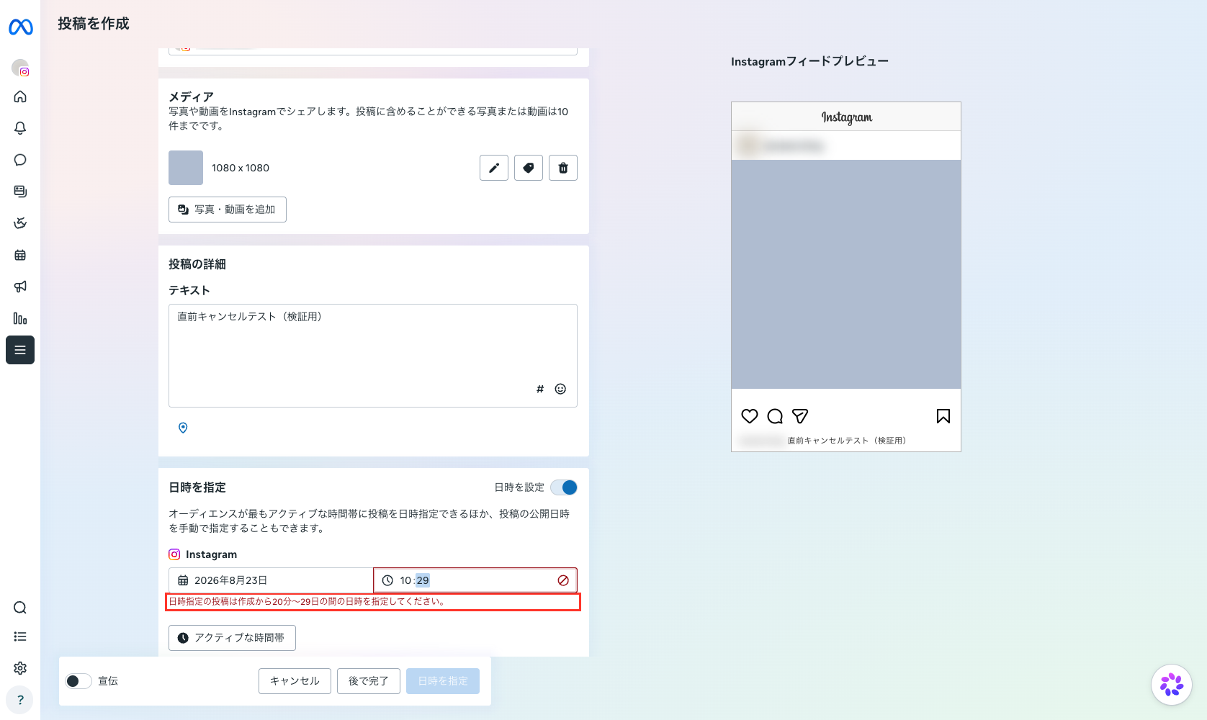The width and height of the screenshot is (1207, 720).
Task: Click the hour value 10 in time field
Action: tap(405, 580)
